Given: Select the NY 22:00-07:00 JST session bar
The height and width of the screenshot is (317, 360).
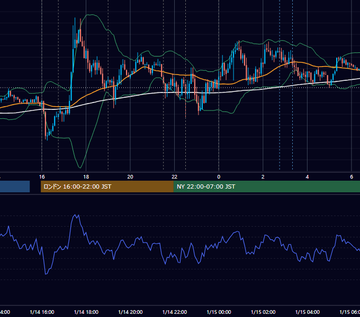Looking at the screenshot, I should (x=266, y=187).
